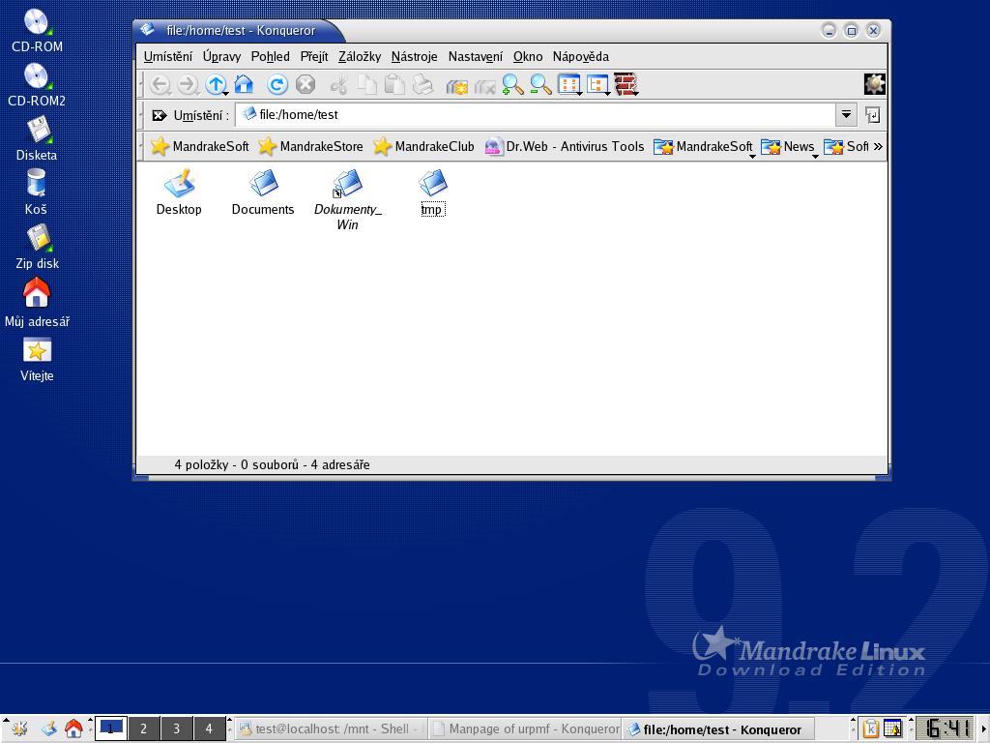This screenshot has width=990, height=743.
Task: Open the MandrakeSoft bookmark folder dropdown
Action: [x=704, y=147]
